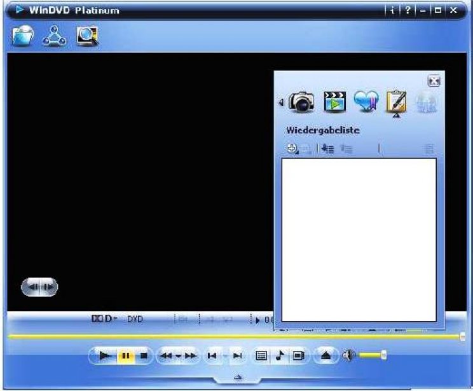Click the greyed-out second list icon

click(346, 149)
